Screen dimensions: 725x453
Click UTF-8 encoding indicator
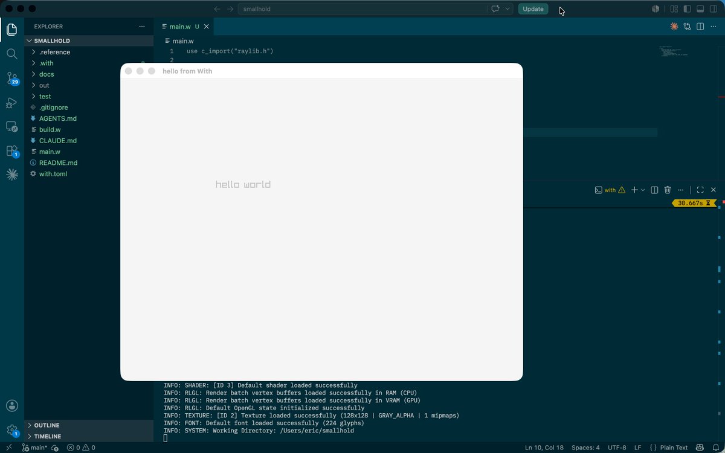pyautogui.click(x=617, y=448)
